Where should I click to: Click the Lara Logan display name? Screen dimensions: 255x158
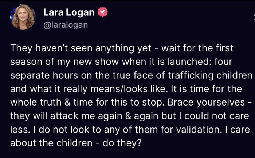point(69,12)
